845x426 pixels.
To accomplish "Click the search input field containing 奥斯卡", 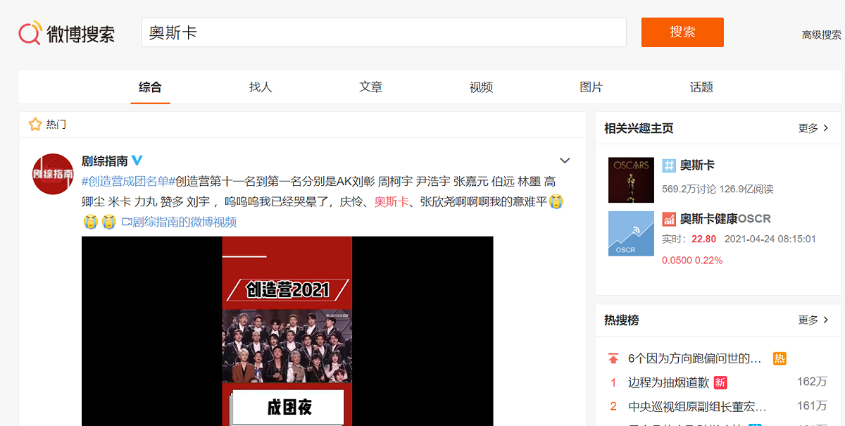I will pos(384,32).
